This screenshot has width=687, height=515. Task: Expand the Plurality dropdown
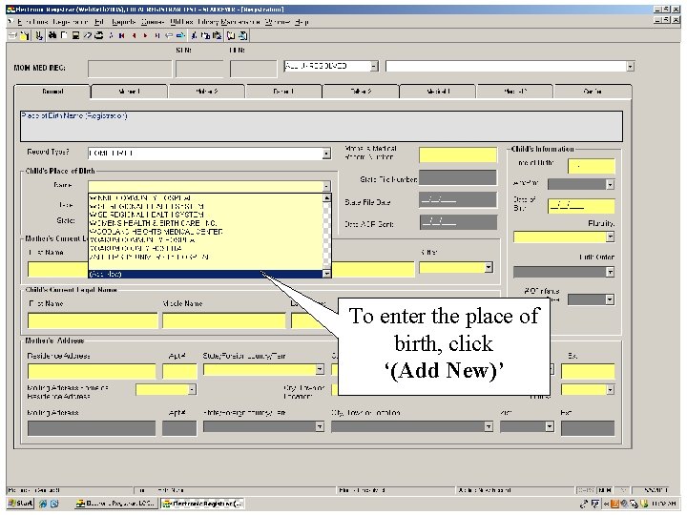coord(611,237)
